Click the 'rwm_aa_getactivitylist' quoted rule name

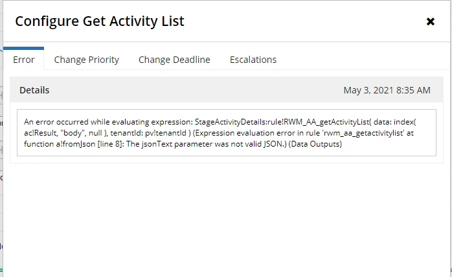point(363,133)
